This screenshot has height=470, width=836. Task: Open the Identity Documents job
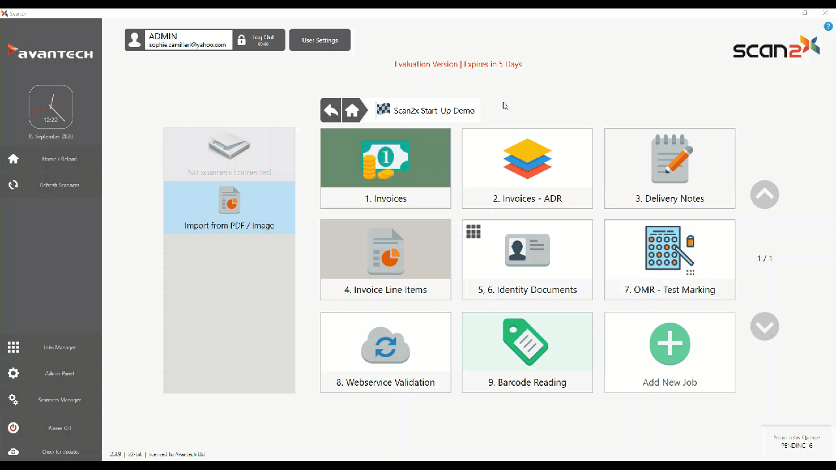point(527,260)
